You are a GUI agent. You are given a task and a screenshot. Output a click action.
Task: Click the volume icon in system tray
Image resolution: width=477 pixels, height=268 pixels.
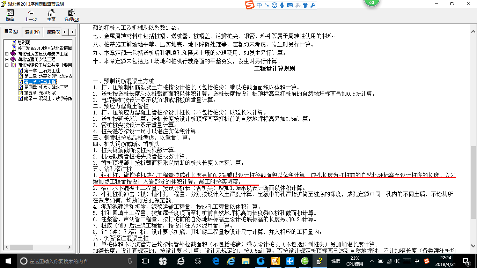(x=398, y=261)
